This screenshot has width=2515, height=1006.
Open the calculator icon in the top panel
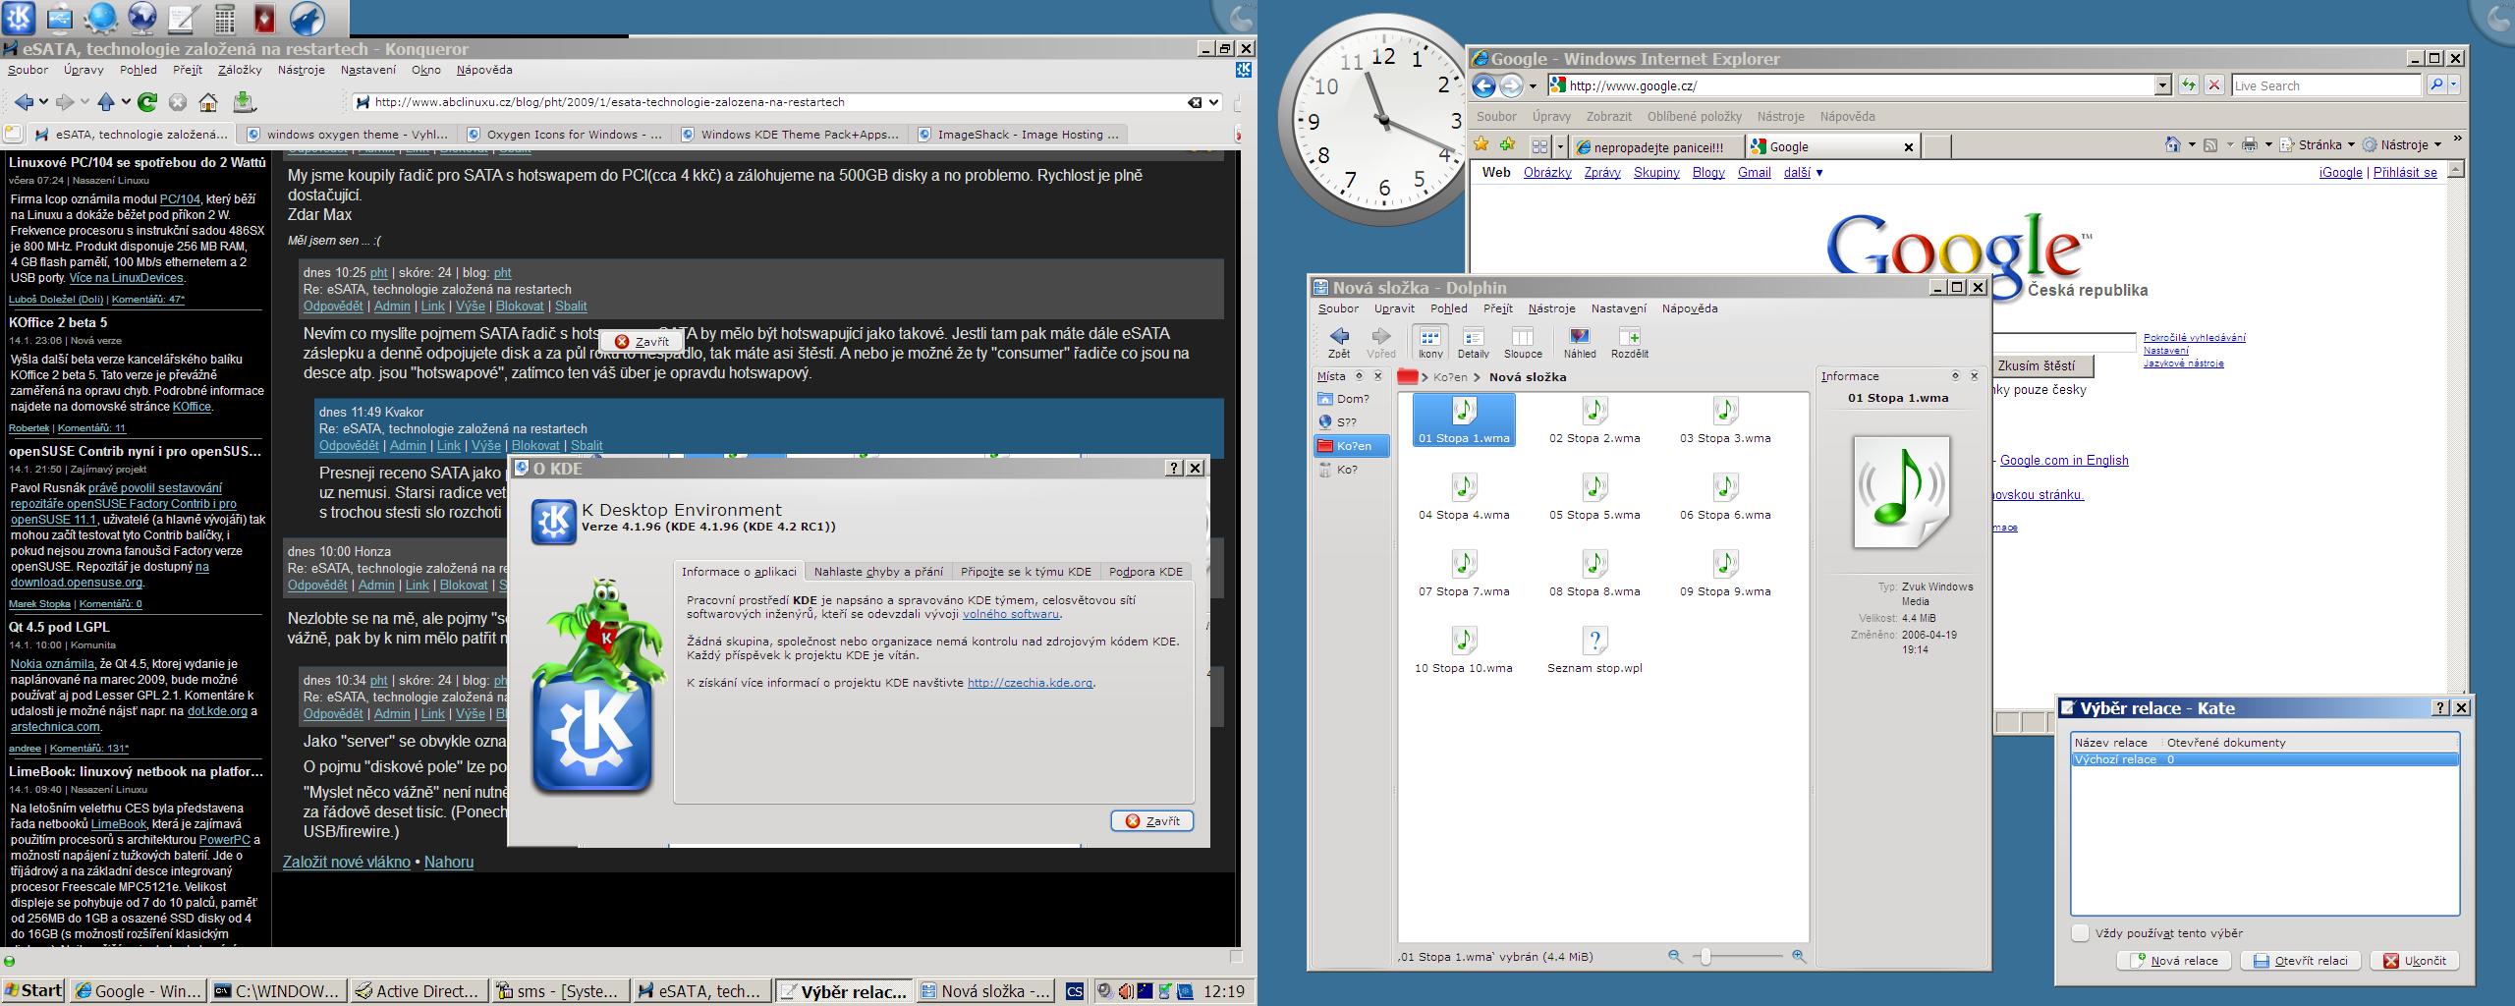(225, 18)
